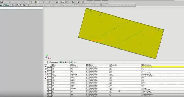Screen dimensions: 184x97
Task: Sort by the Beschreibung column header
Action: [162, 65]
